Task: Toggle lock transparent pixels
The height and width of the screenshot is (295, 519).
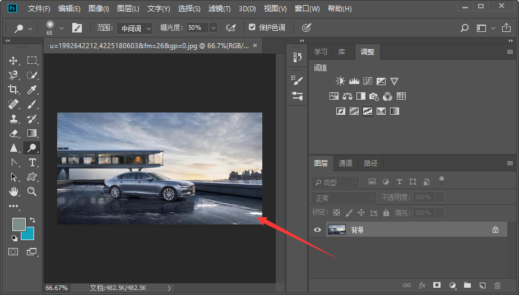Action: (337, 213)
